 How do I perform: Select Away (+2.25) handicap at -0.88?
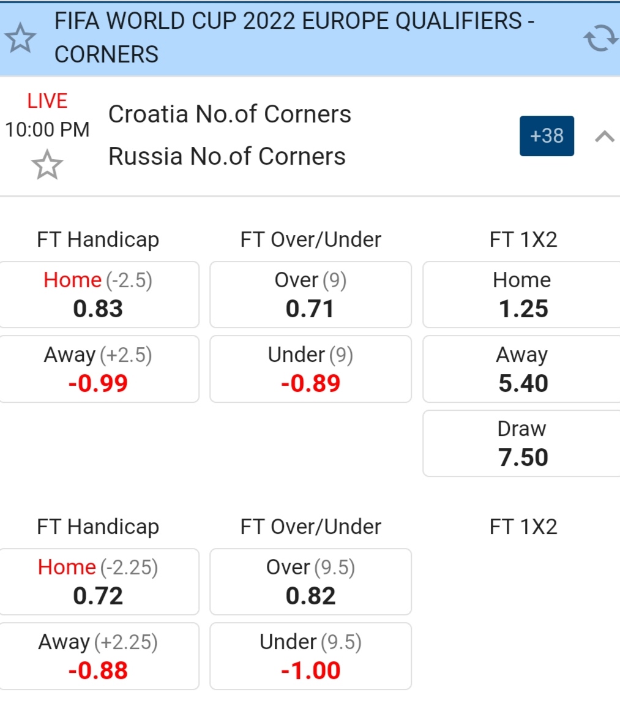pyautogui.click(x=99, y=656)
